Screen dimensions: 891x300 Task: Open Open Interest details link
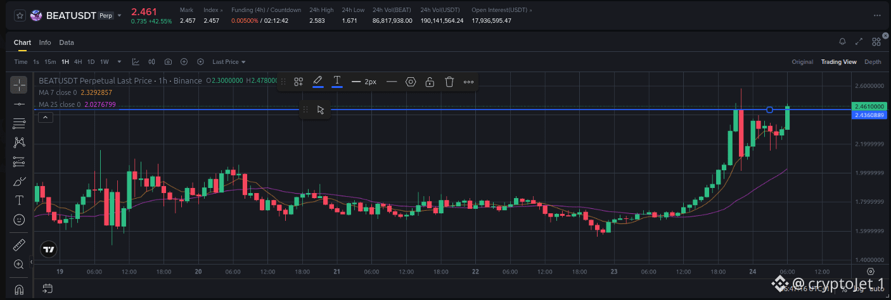pyautogui.click(x=502, y=10)
